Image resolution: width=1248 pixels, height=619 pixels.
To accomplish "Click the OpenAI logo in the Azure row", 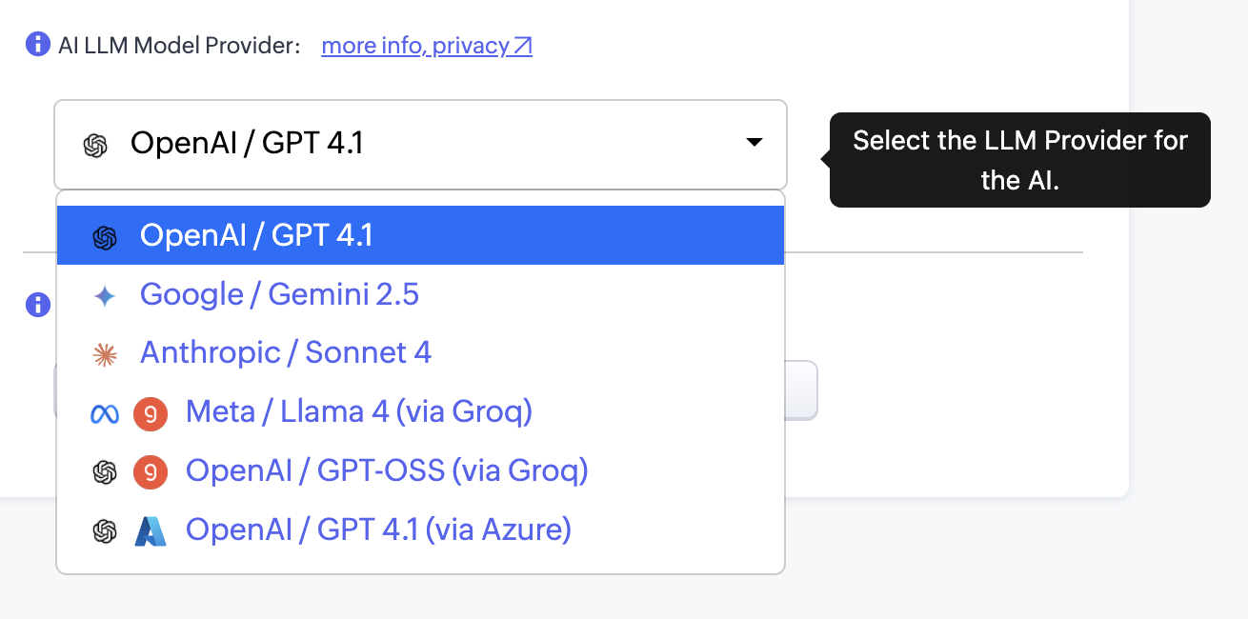I will point(104,531).
